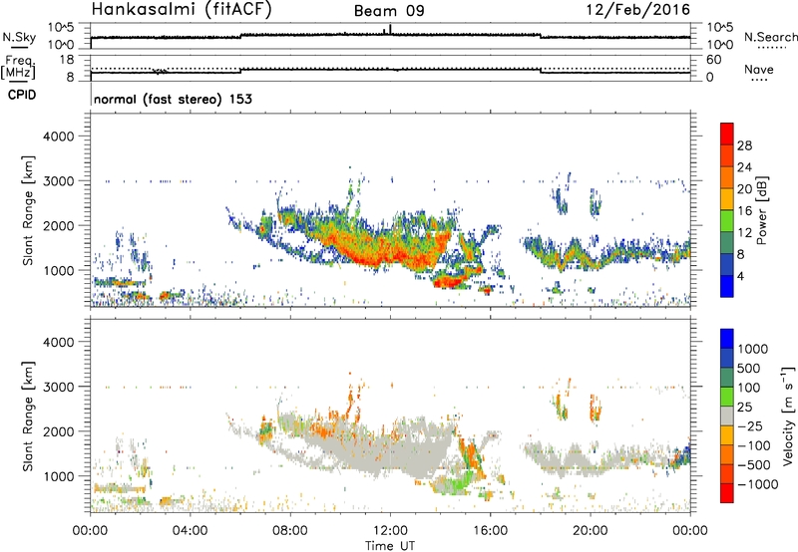Screen dimensions: 798x552
Task: Click the 'Power [dB]' colorbar label
Action: click(x=762, y=210)
